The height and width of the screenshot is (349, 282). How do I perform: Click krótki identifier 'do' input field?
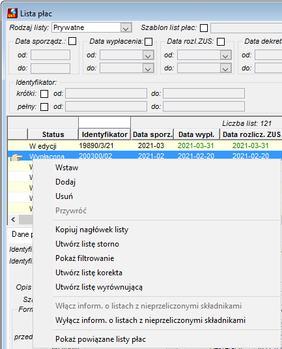tap(204, 93)
